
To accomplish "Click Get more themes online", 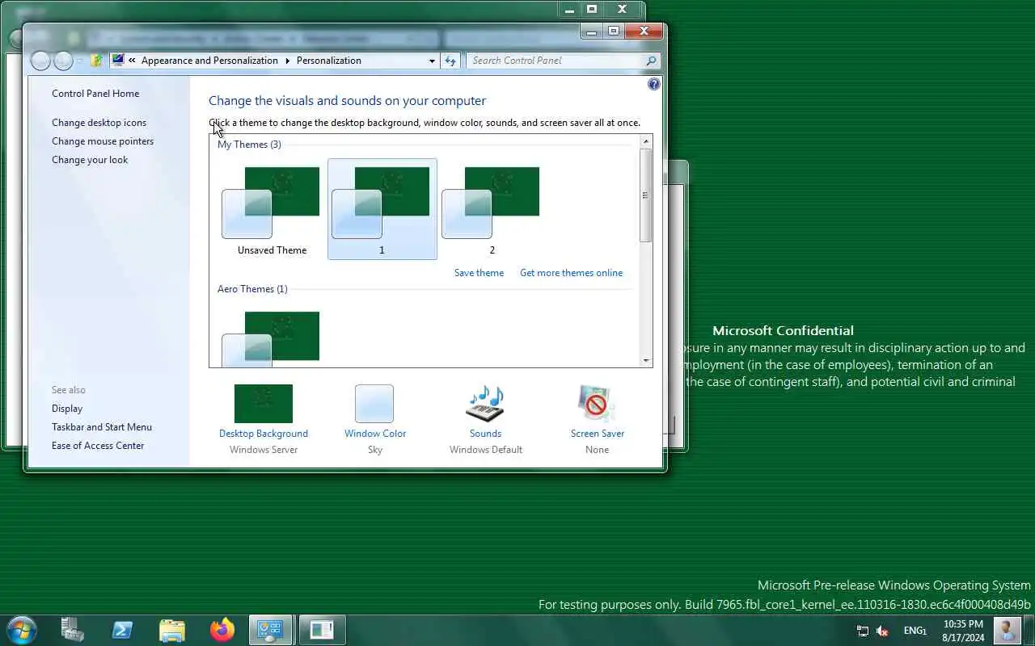I will 571,273.
